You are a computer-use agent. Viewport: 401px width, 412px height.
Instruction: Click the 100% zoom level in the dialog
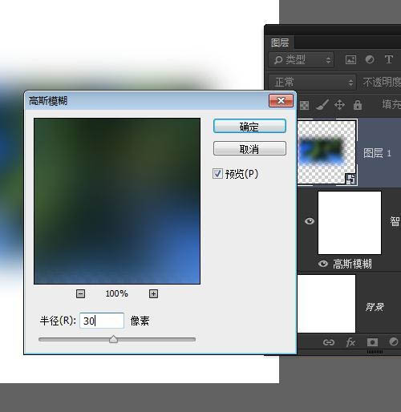coord(116,293)
